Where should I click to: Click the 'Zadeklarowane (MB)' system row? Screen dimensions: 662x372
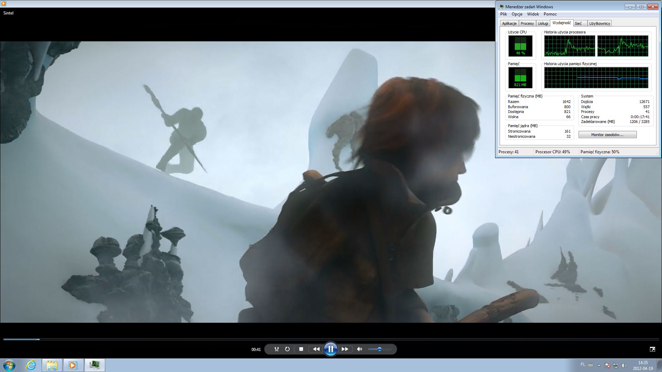pyautogui.click(x=615, y=122)
